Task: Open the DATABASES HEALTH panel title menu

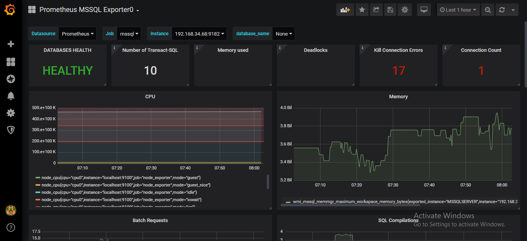Action: point(68,50)
